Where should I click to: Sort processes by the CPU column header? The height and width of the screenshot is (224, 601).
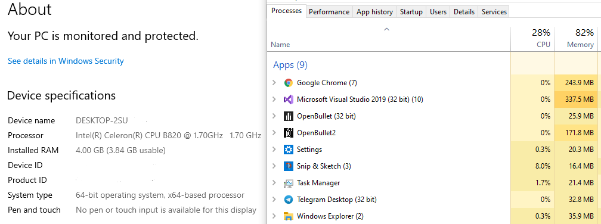point(532,39)
